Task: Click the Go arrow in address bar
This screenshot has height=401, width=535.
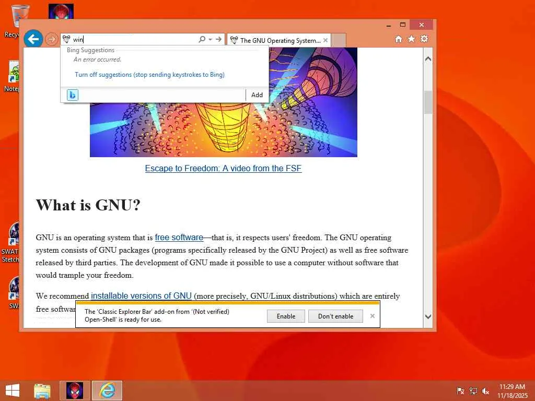Action: 219,40
